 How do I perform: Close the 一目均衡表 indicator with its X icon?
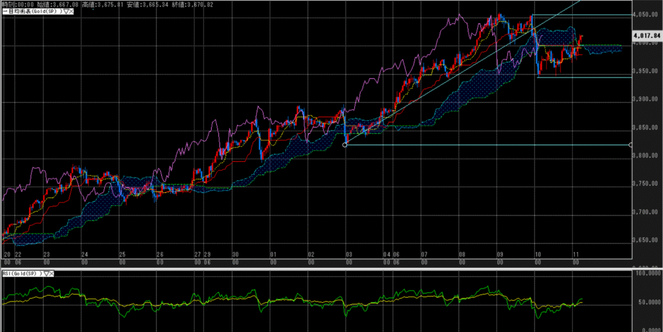(x=70, y=12)
